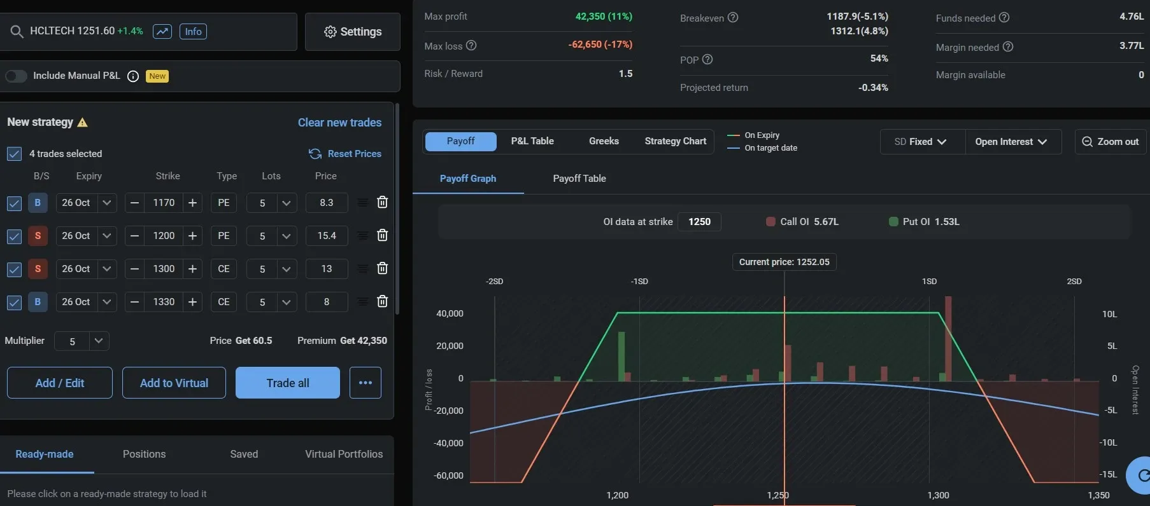Open the Greeks tab
This screenshot has height=506, width=1150.
click(x=604, y=141)
